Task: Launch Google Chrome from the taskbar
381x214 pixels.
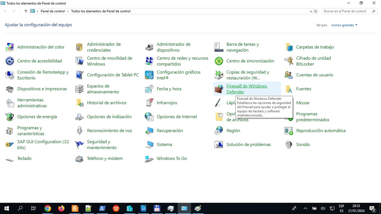Action: pos(48,208)
